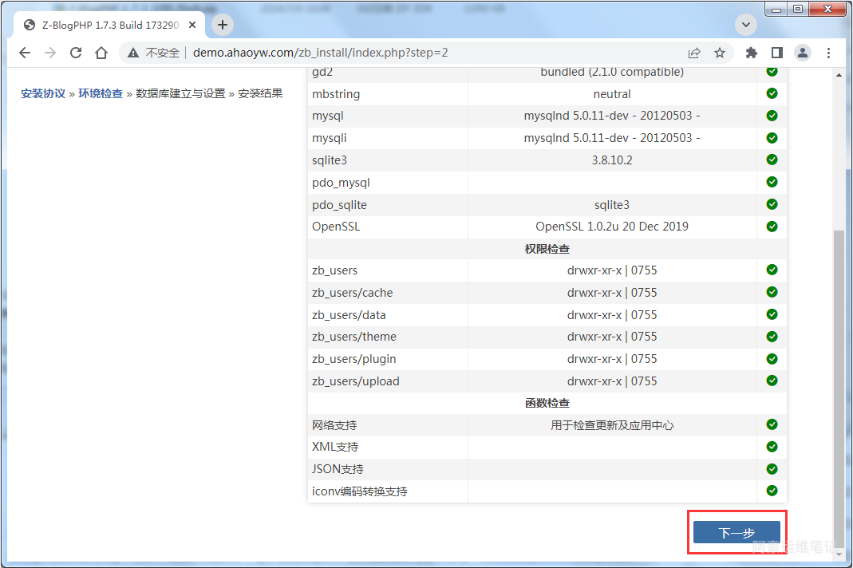Viewport: 853px width, 568px height.
Task: Click the address bar URL
Action: pos(321,53)
